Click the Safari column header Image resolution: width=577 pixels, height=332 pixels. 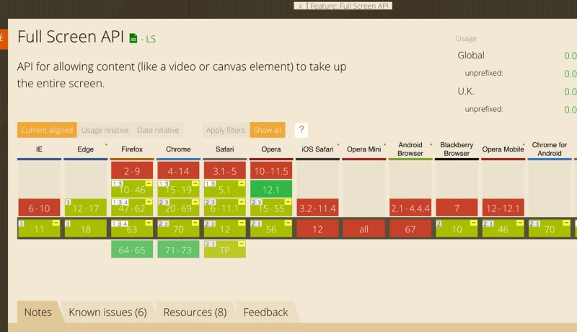pos(224,149)
